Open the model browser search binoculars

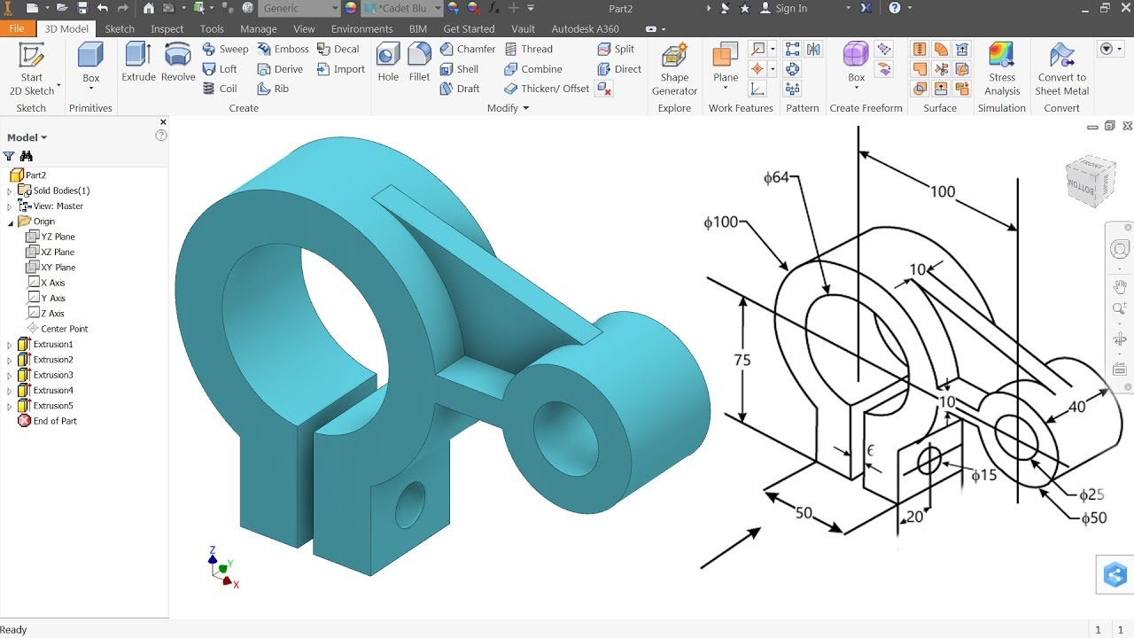27,156
